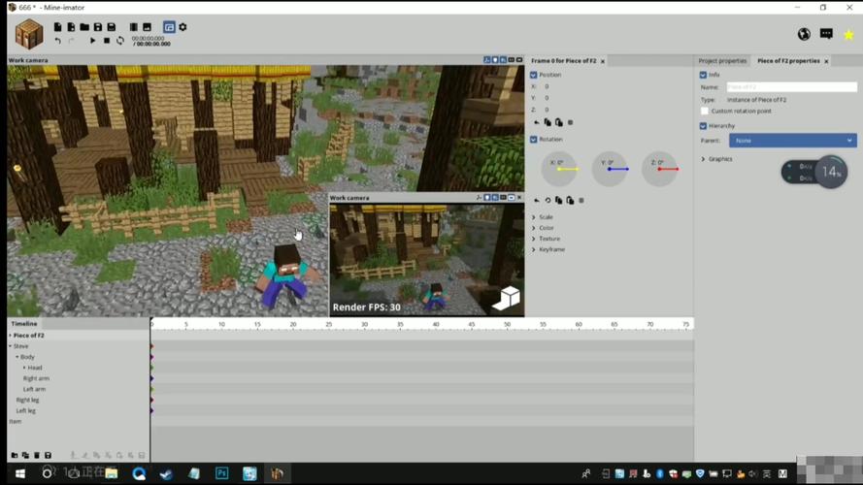
Task: Add folder in the timeline toolbar
Action: click(15, 455)
